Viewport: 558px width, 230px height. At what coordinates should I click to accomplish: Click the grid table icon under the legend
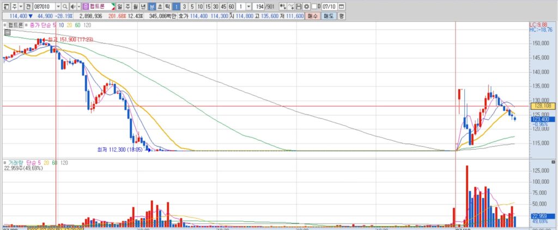pos(7,32)
